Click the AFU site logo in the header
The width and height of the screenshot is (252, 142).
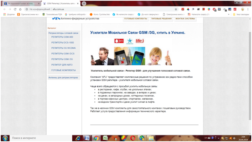point(56,18)
